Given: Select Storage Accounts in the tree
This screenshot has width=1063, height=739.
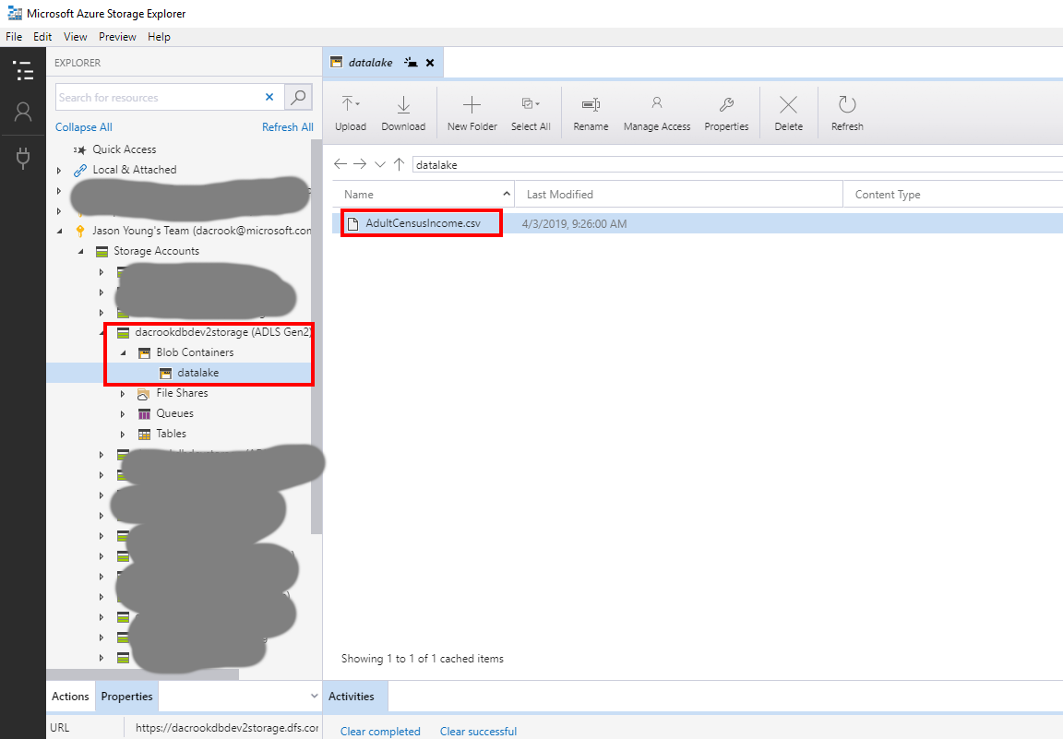Looking at the screenshot, I should [157, 251].
